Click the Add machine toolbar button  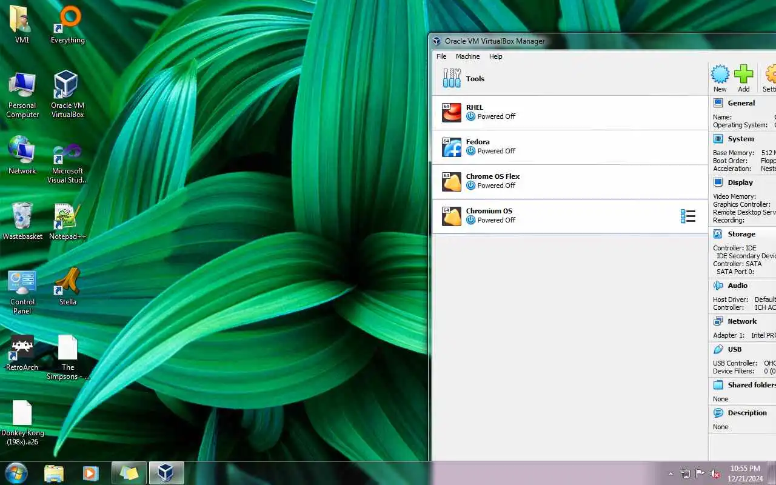pos(744,79)
